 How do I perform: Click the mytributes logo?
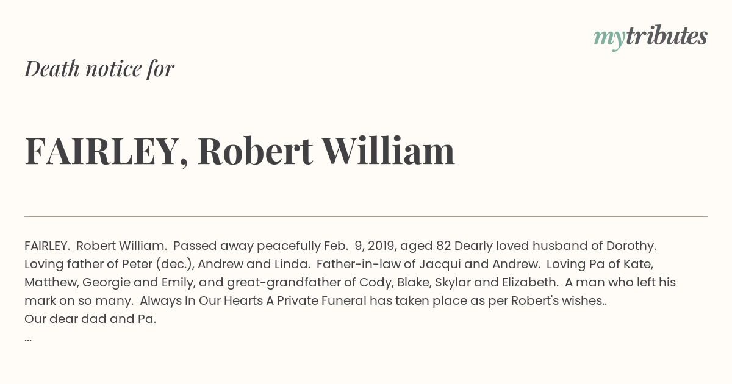[650, 37]
